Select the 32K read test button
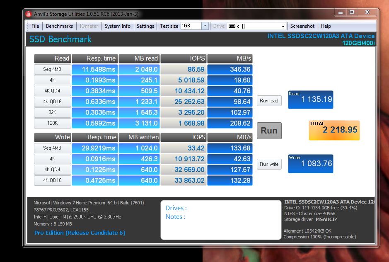This screenshot has height=262, width=389. [x=52, y=112]
